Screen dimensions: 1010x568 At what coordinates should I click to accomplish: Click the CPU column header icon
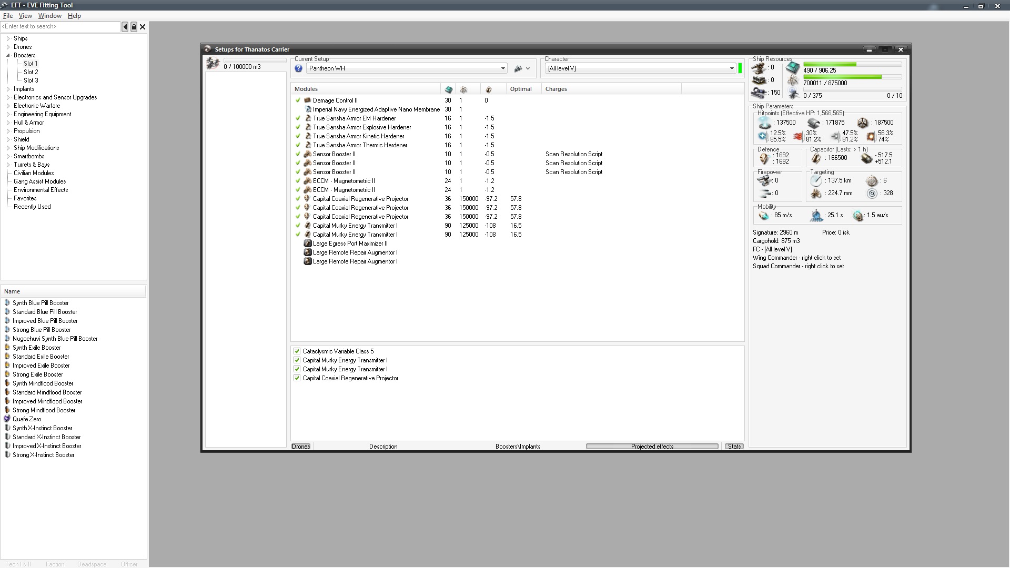click(449, 89)
